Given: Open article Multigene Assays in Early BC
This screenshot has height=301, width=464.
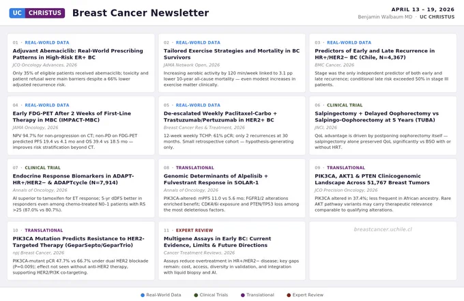Looking at the screenshot, I should pos(217,242).
